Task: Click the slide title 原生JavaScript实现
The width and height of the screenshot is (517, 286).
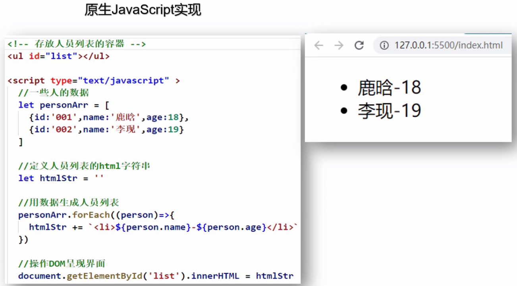Action: coord(143,10)
